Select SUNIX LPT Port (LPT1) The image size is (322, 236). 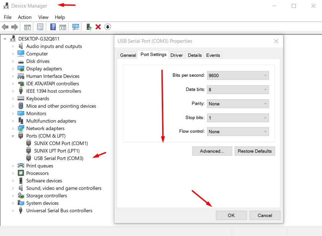57,151
